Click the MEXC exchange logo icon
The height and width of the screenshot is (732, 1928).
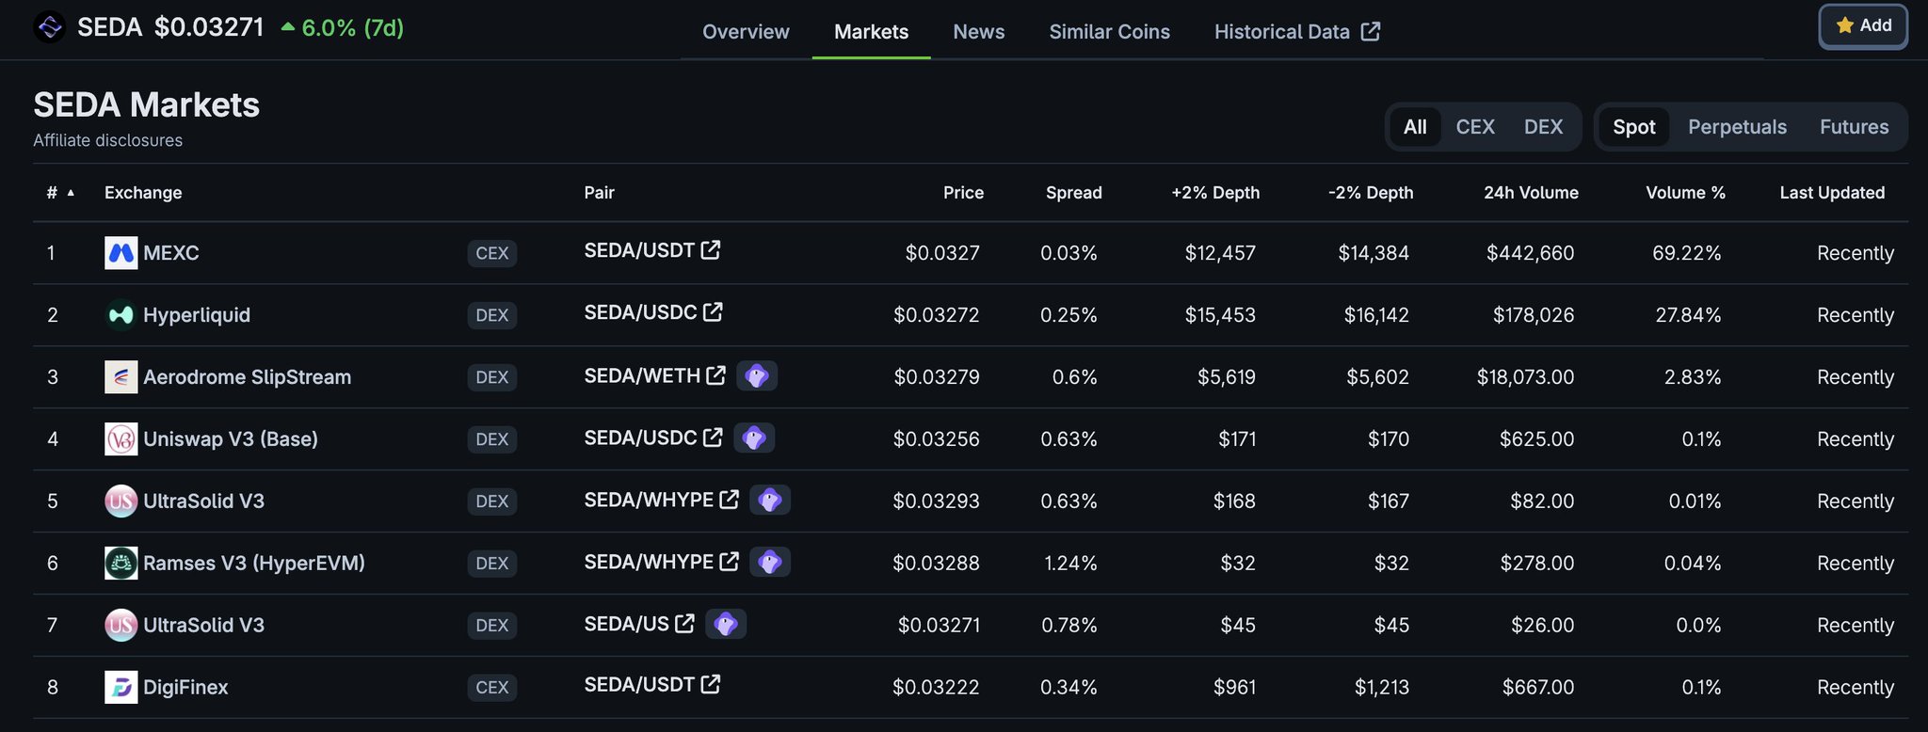(x=120, y=253)
